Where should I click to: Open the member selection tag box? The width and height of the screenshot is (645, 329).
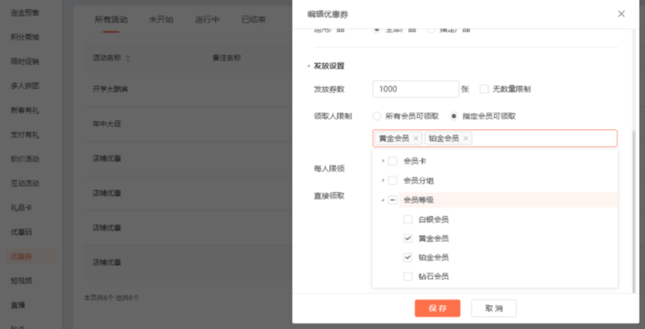495,138
